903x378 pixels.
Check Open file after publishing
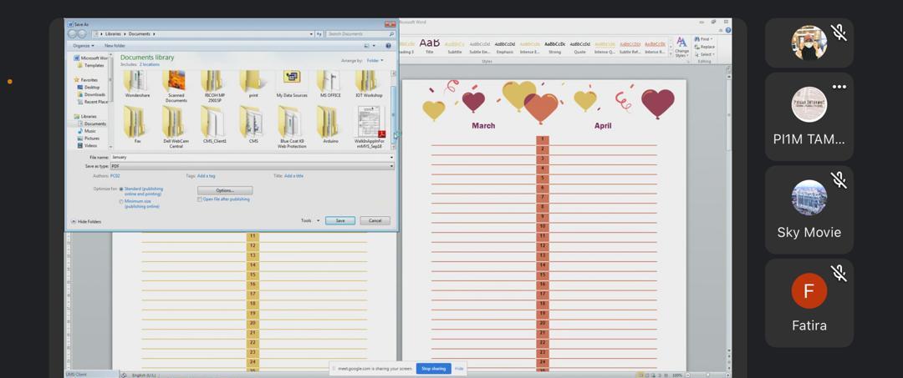199,199
